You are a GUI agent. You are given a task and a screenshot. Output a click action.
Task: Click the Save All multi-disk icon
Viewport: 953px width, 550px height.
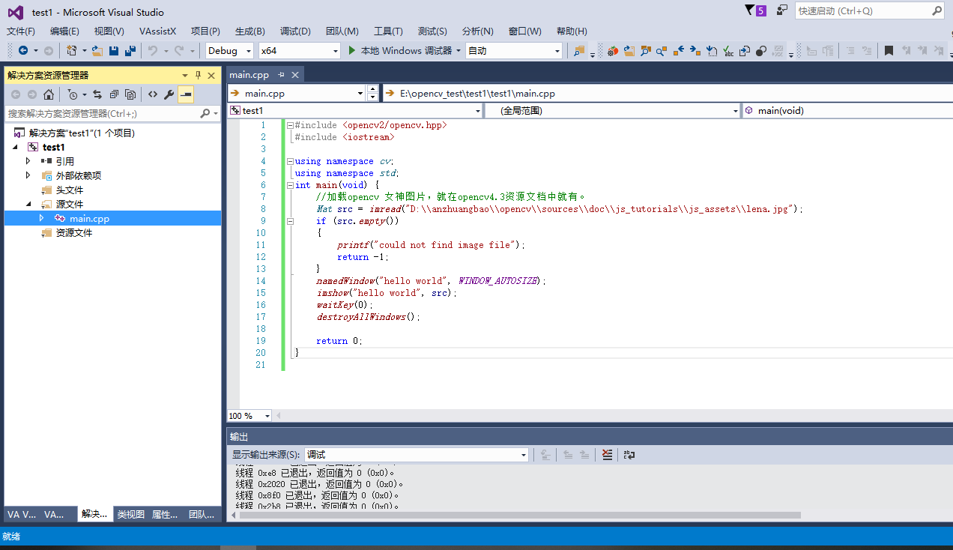[x=130, y=51]
